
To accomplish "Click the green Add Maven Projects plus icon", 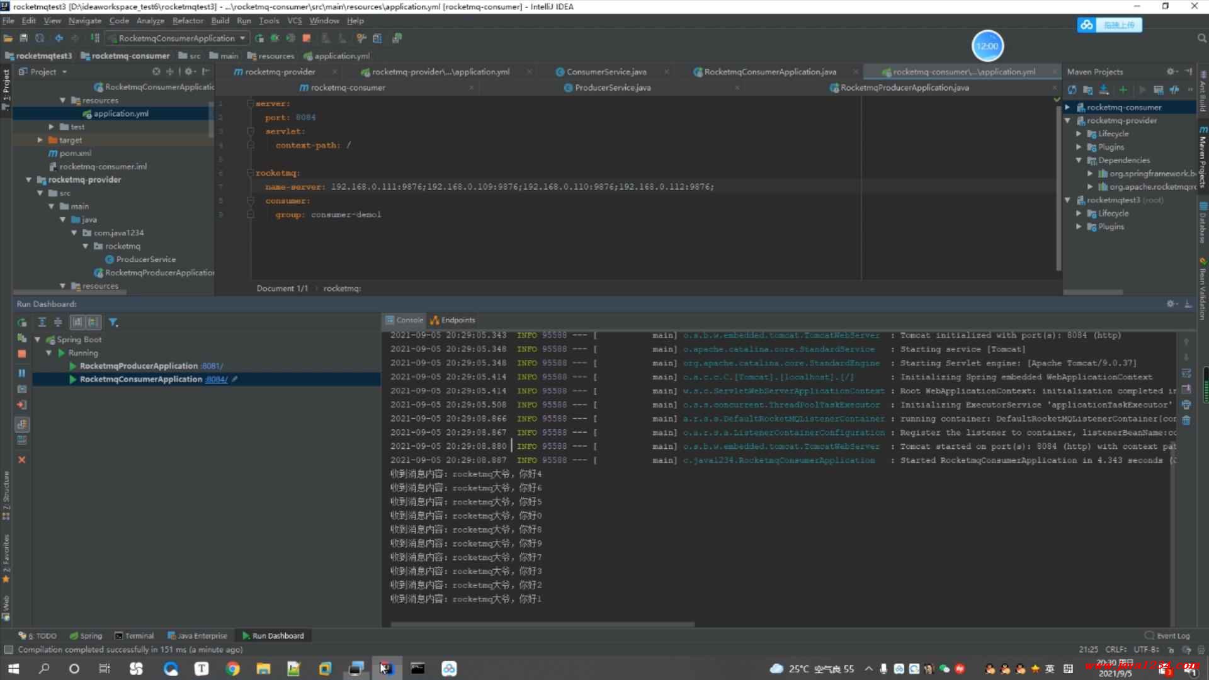I will coord(1123,90).
